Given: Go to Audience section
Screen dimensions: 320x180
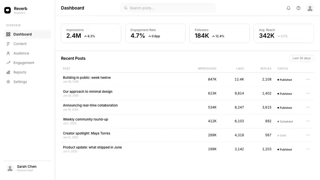Looking at the screenshot, I should pyautogui.click(x=27, y=53).
